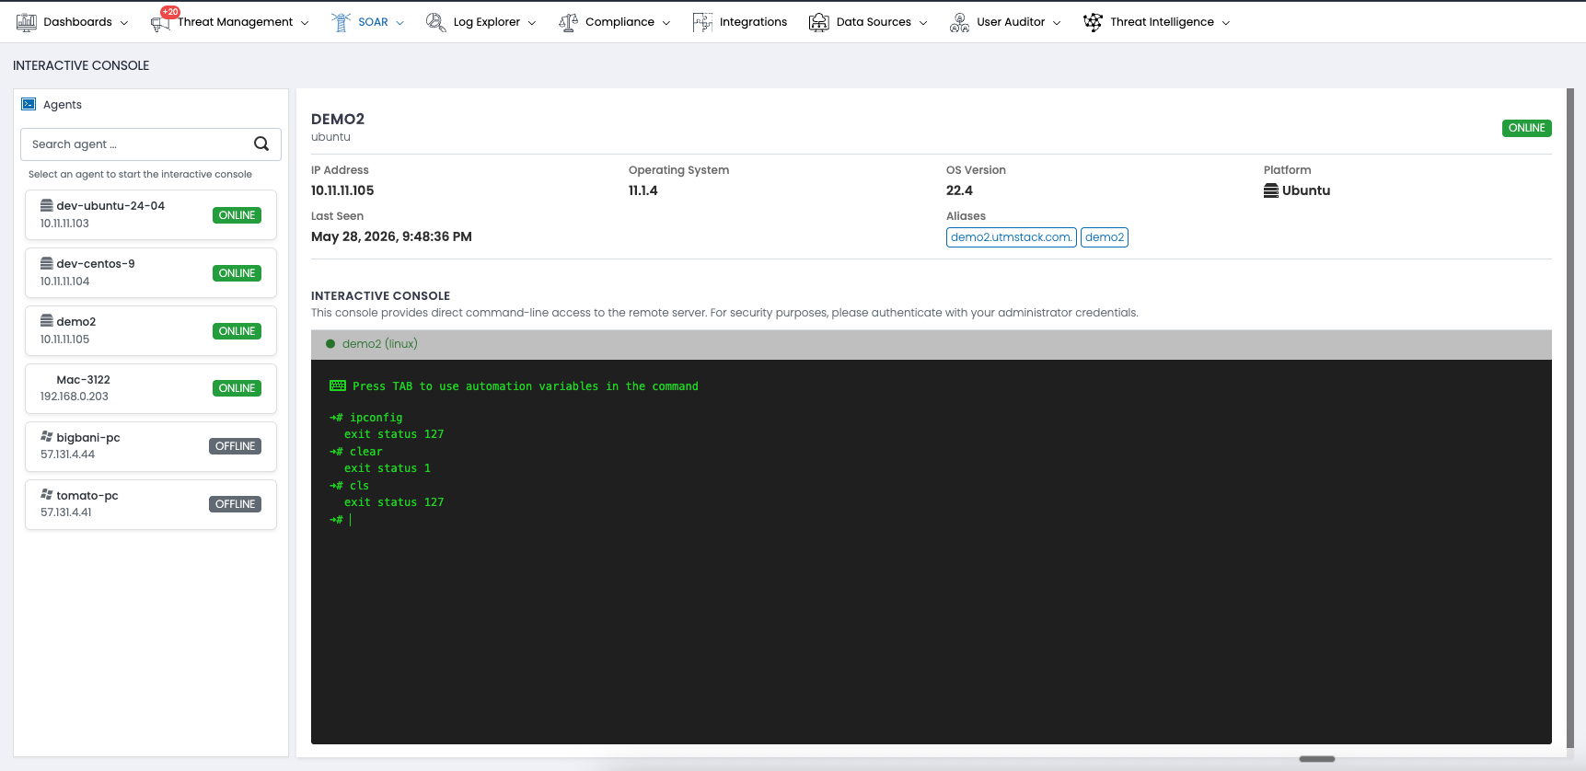Click the Compliance scales icon
Viewport: 1586px width, 771px height.
pos(568,22)
